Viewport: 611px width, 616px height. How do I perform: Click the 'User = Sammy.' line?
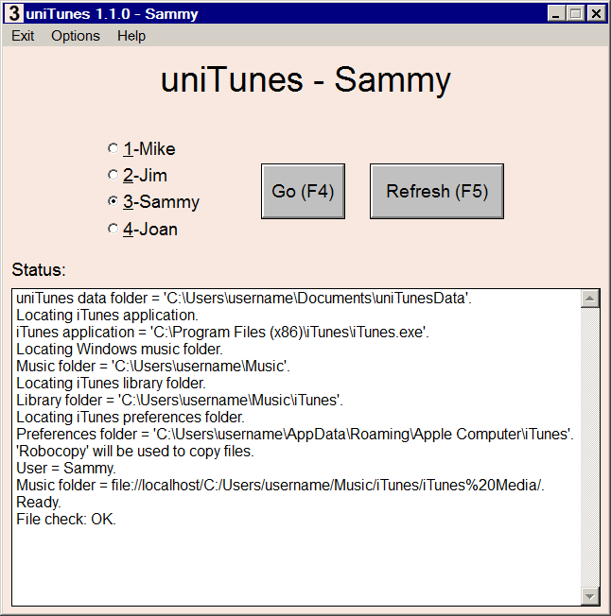[66, 468]
